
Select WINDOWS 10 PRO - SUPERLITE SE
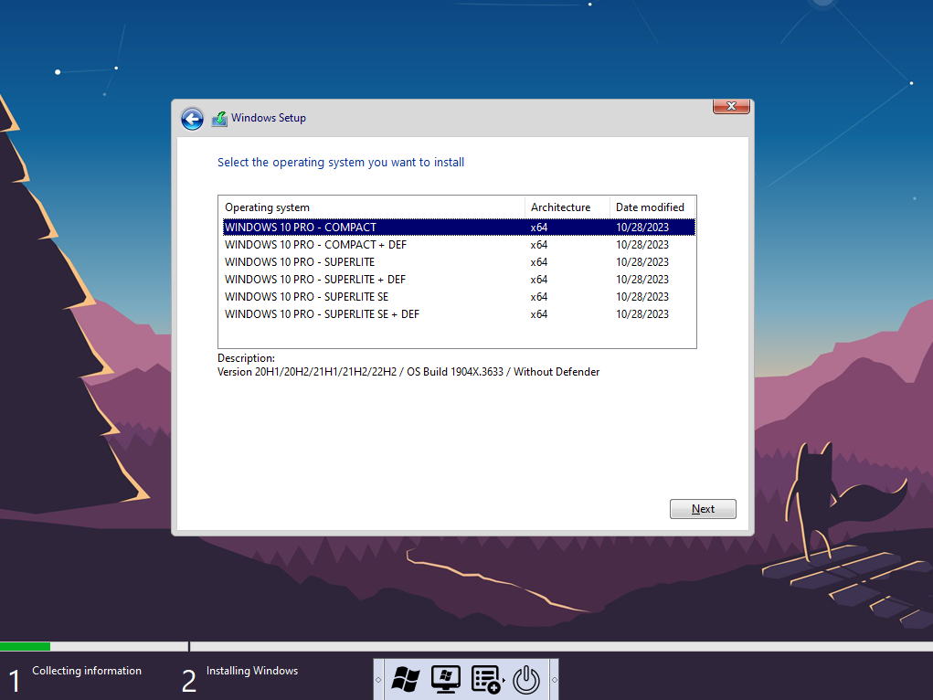coord(307,297)
